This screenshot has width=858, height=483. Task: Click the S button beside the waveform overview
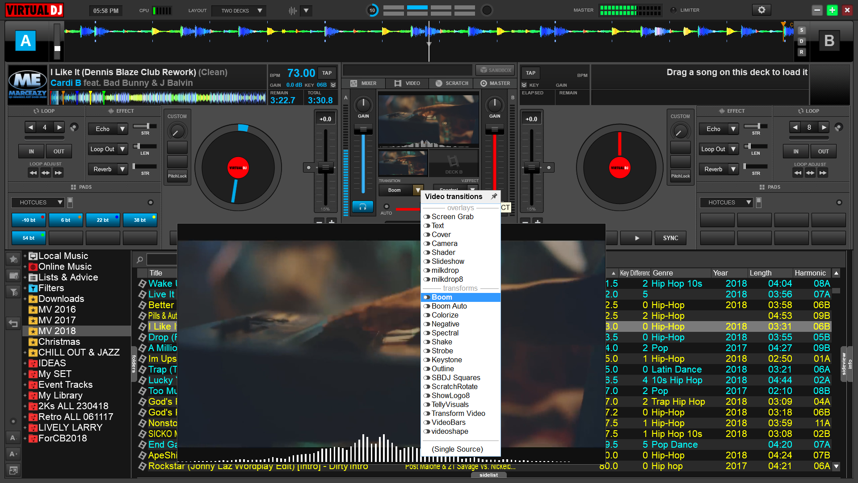point(802,30)
